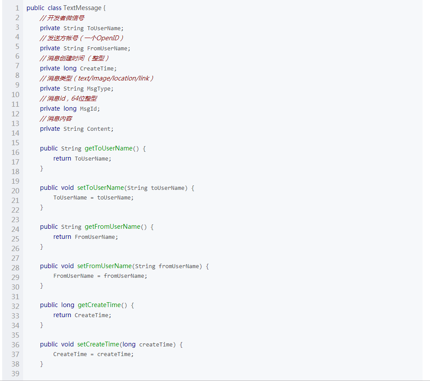The width and height of the screenshot is (430, 381).
Task: Click the parameter 'long createTime' in the setter signature
Action: point(148,345)
